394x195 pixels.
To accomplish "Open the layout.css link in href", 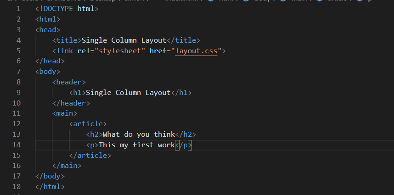I will tap(196, 51).
